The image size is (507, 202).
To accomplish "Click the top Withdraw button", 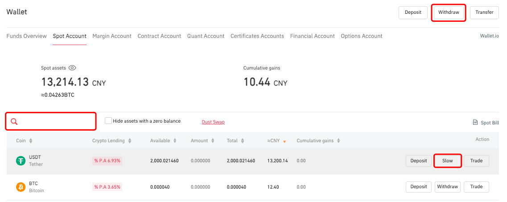I will 449,12.
